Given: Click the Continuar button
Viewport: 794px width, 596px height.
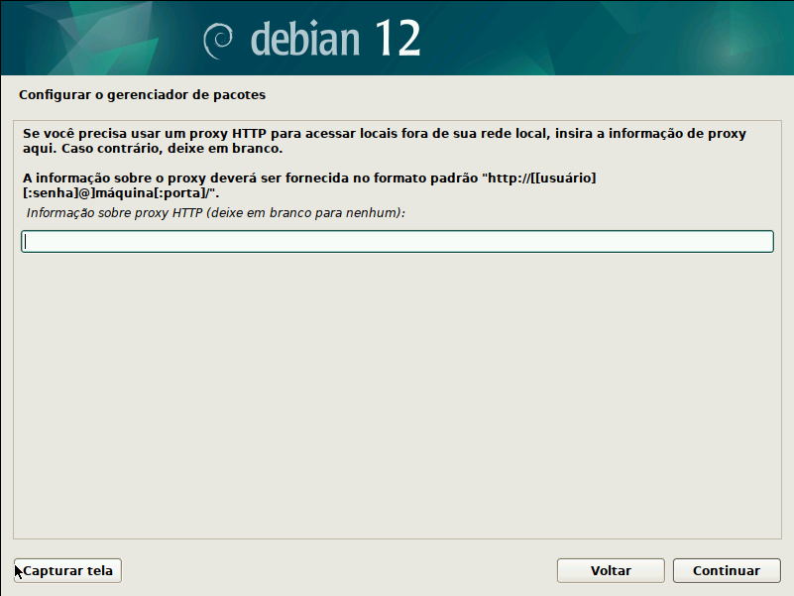Looking at the screenshot, I should [727, 570].
